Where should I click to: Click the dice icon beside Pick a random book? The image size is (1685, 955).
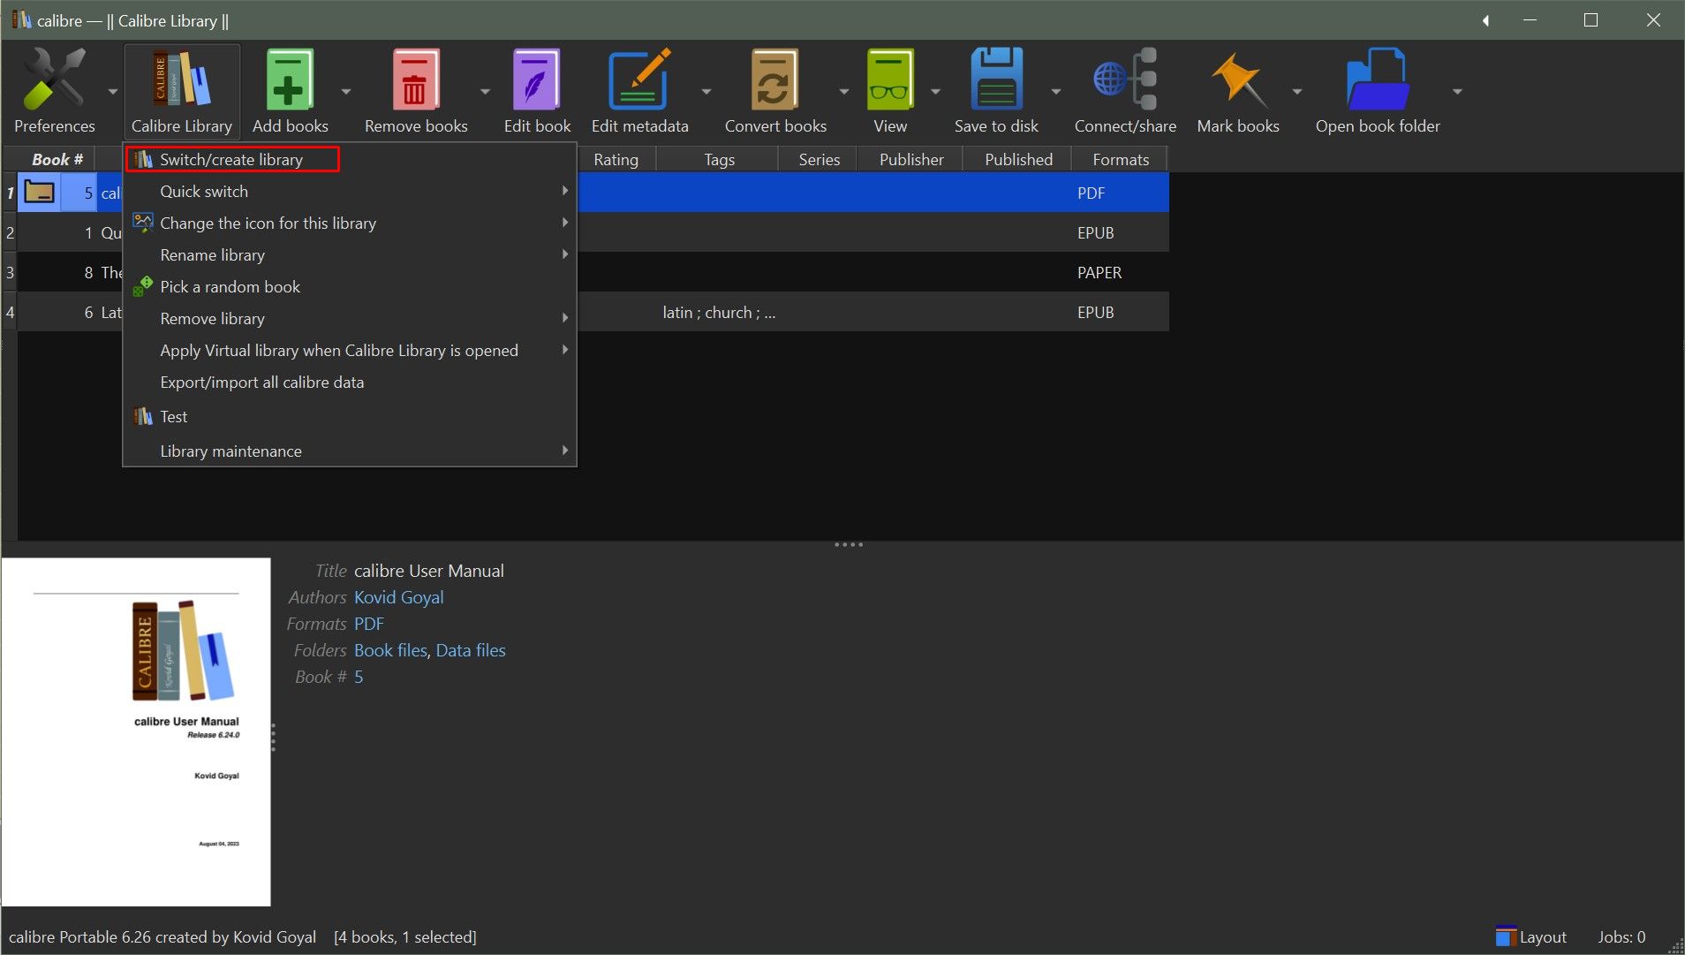click(x=142, y=286)
